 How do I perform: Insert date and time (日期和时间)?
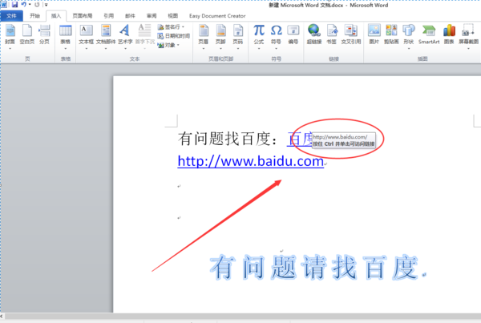[174, 36]
